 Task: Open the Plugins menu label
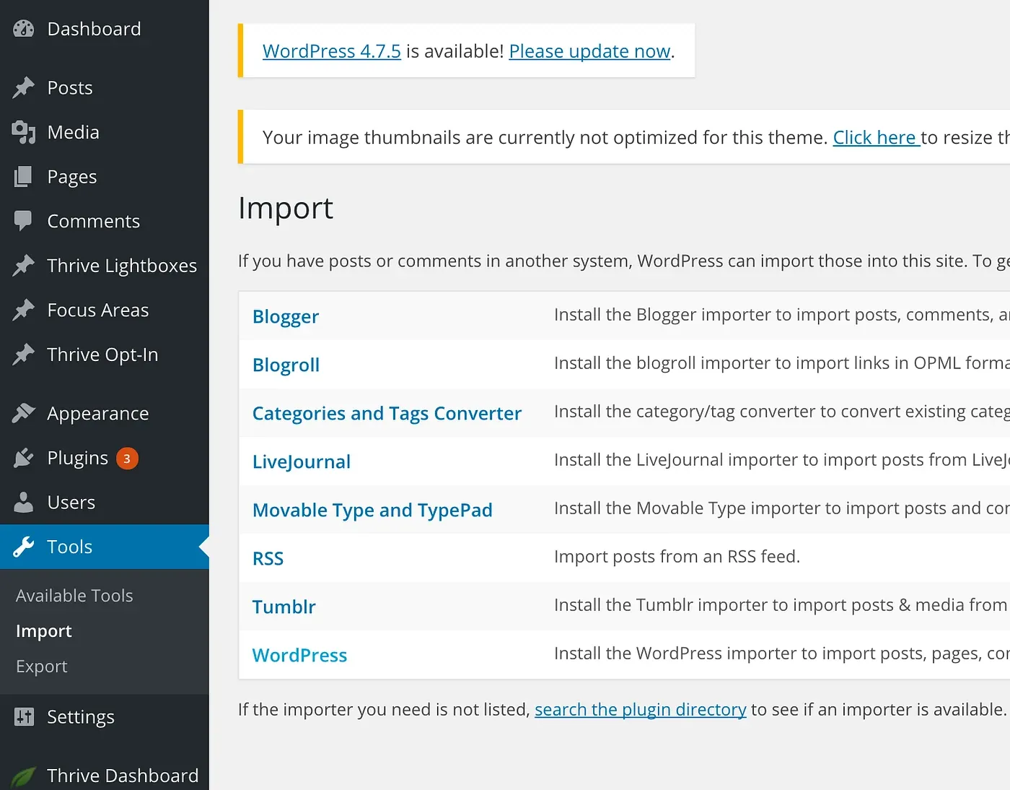[77, 458]
